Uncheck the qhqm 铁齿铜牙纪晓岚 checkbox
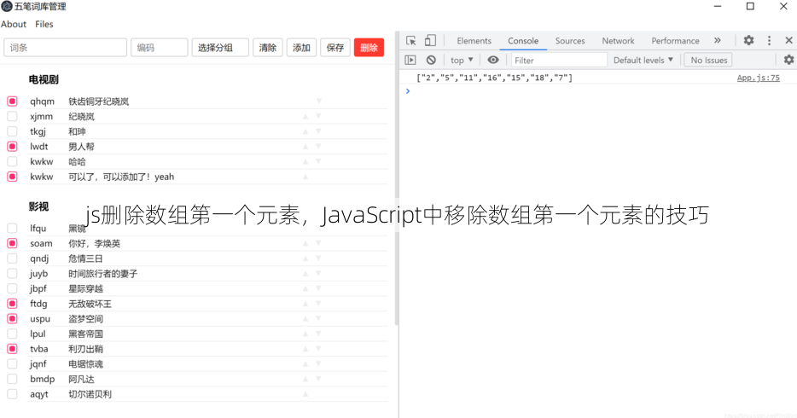This screenshot has width=797, height=418. (x=12, y=101)
